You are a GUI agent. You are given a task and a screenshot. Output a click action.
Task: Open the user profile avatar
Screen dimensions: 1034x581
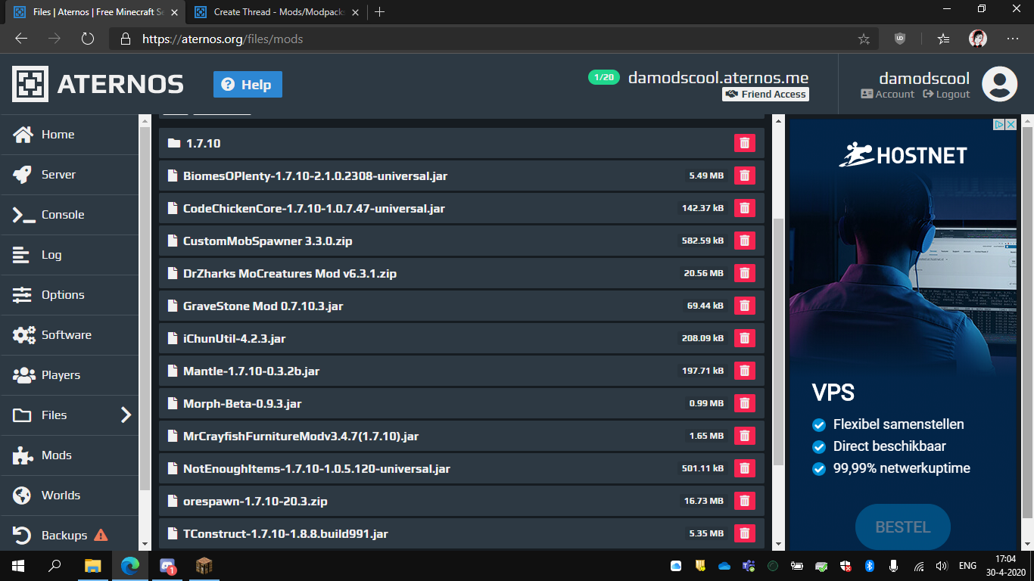[x=999, y=84]
